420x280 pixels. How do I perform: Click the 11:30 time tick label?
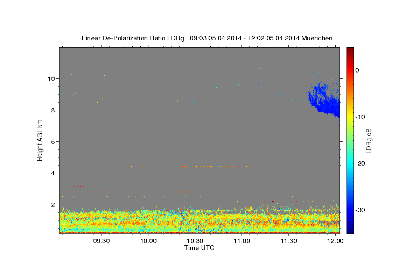288,241
